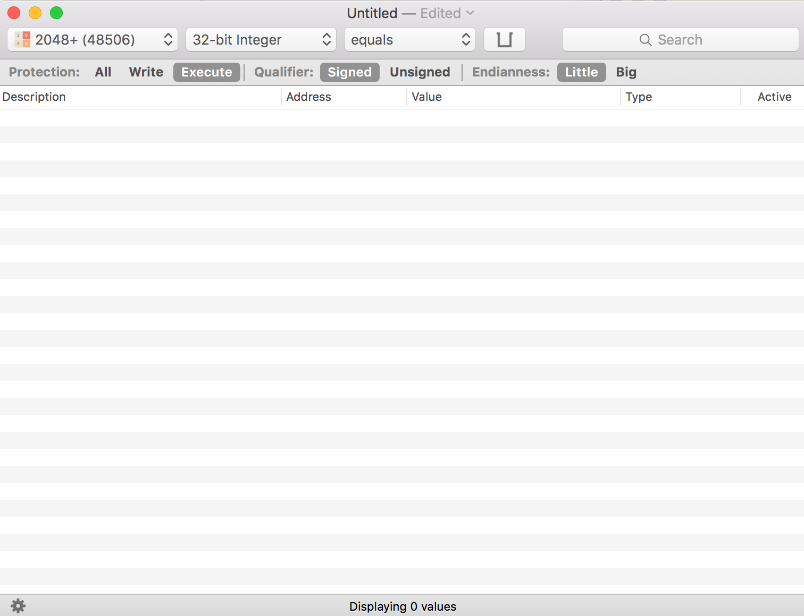Click the 2048+ app icon in process selector

point(22,40)
